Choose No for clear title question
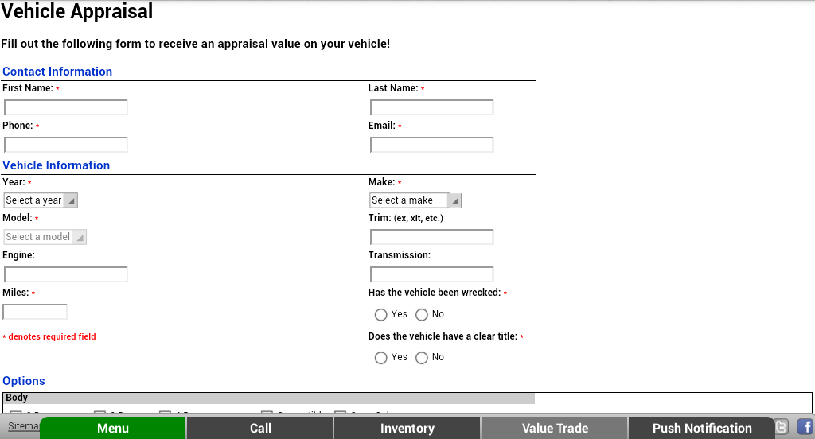The height and width of the screenshot is (439, 815). click(x=422, y=357)
